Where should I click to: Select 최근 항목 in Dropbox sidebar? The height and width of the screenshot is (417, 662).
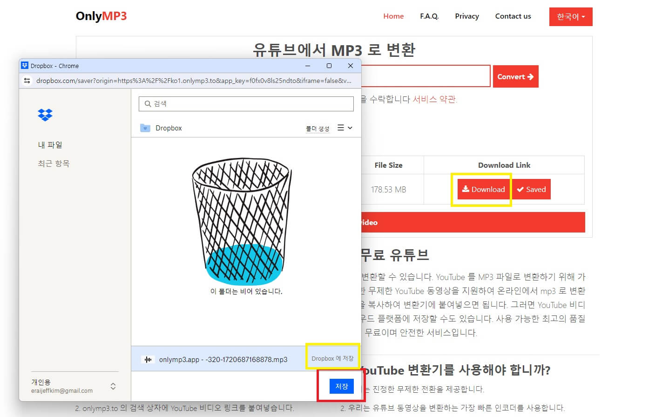(54, 164)
